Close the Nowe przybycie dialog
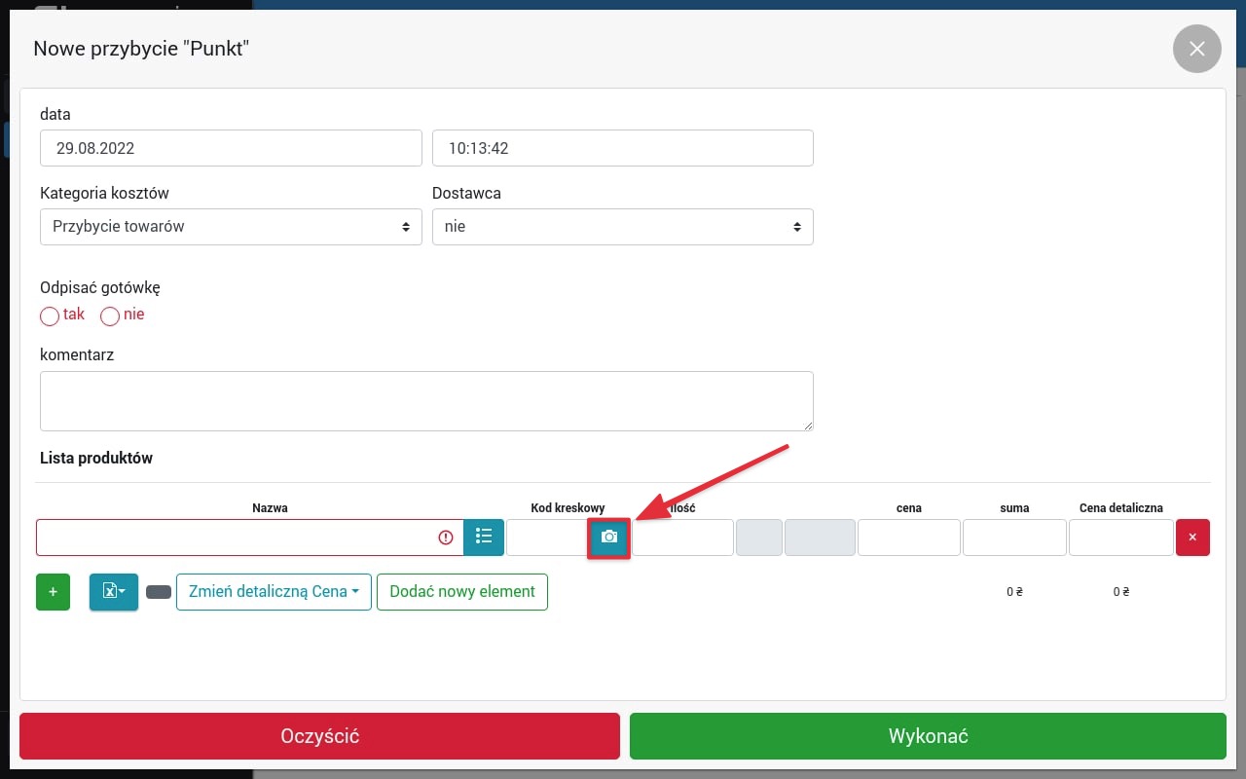Viewport: 1246px width, 779px height. click(x=1196, y=49)
